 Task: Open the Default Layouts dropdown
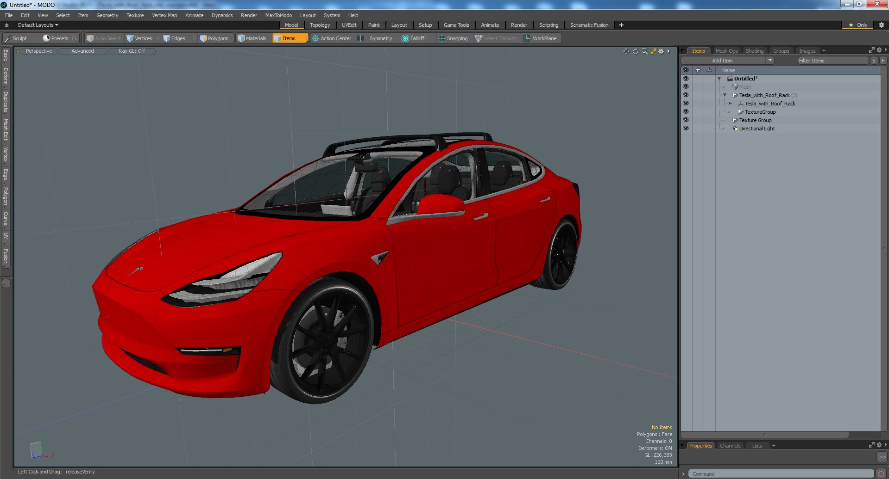tap(38, 25)
